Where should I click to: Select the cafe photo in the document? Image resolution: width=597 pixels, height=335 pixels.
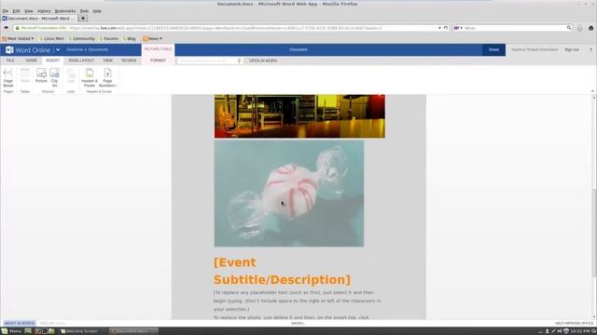[x=299, y=115]
